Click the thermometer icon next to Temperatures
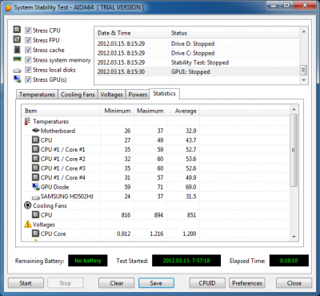Image resolution: width=320 pixels, height=296 pixels. point(27,121)
